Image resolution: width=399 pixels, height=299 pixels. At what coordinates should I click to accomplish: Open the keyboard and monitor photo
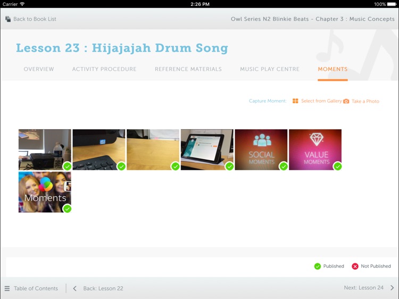tap(99, 149)
